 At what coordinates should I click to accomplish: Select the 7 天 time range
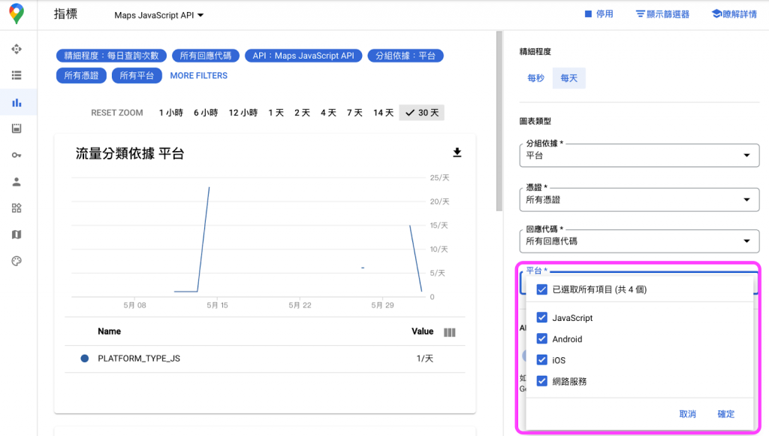pos(354,113)
